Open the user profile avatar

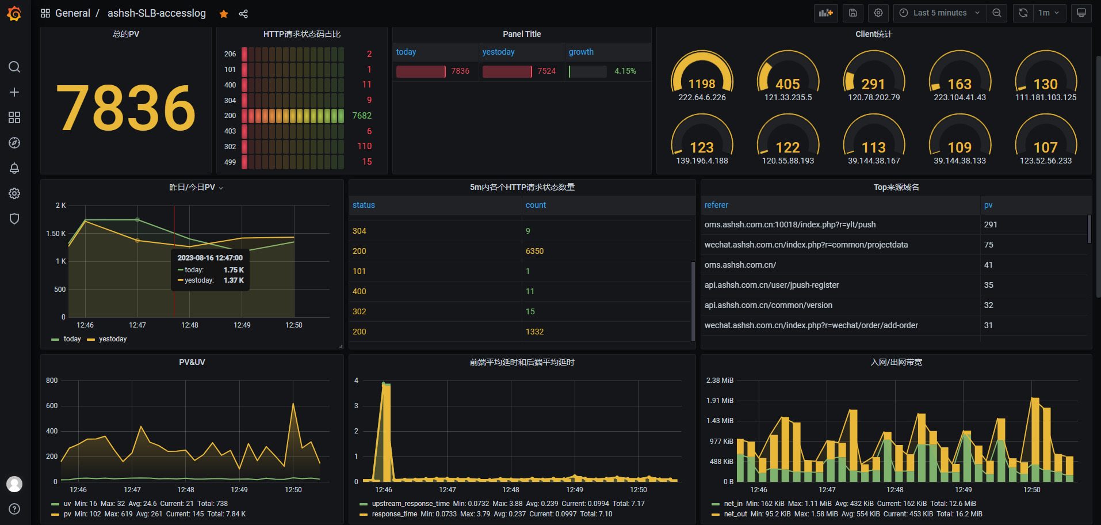tap(14, 484)
